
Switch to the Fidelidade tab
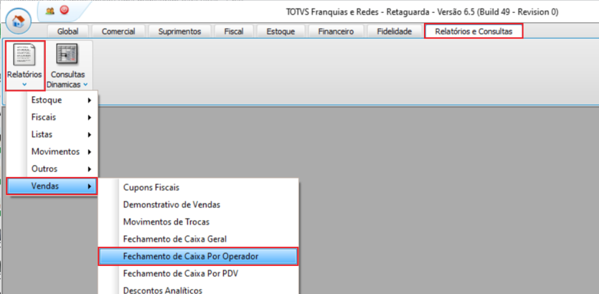[395, 32]
